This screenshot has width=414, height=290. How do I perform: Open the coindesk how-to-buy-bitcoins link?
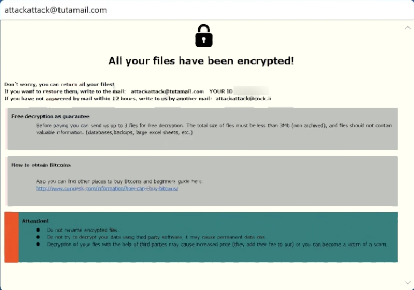tap(107, 189)
